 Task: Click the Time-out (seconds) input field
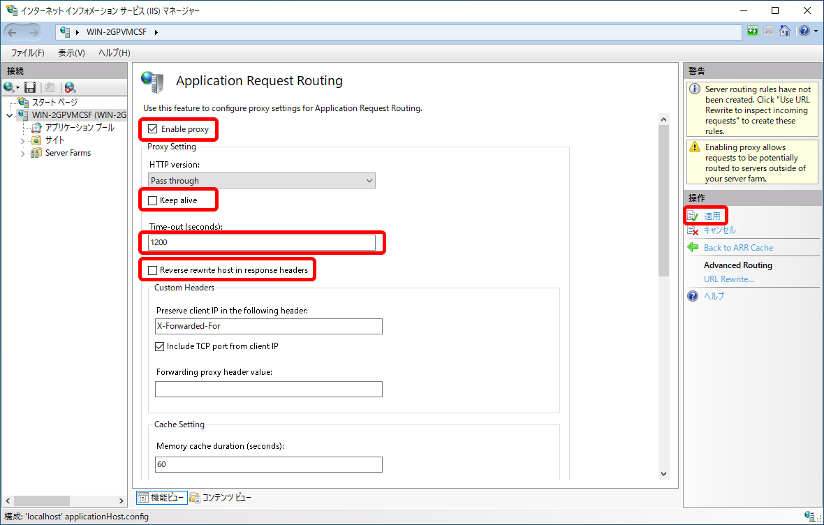[x=262, y=242]
